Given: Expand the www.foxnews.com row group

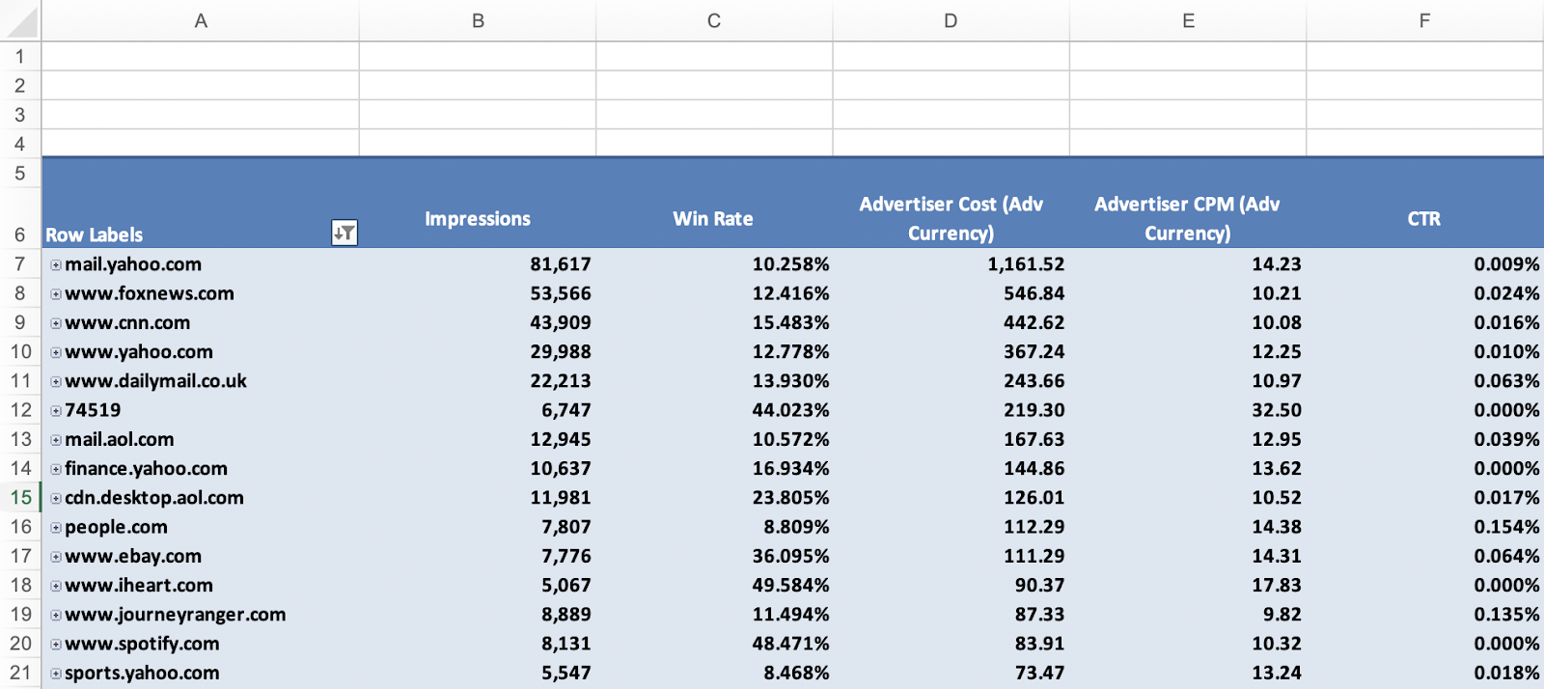Looking at the screenshot, I should (x=56, y=294).
